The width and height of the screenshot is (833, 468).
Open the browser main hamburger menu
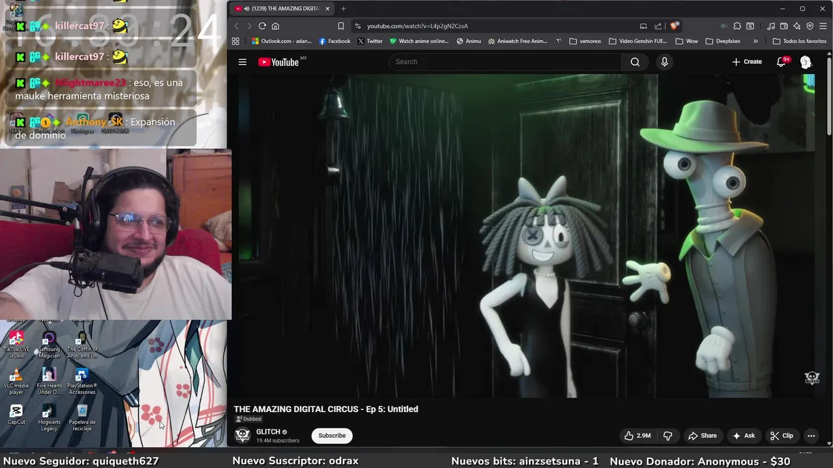[x=823, y=26]
